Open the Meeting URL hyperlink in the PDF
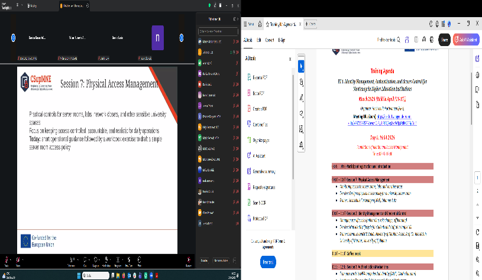Image resolution: width=482 pixels, height=280 pixels. pyautogui.click(x=383, y=120)
